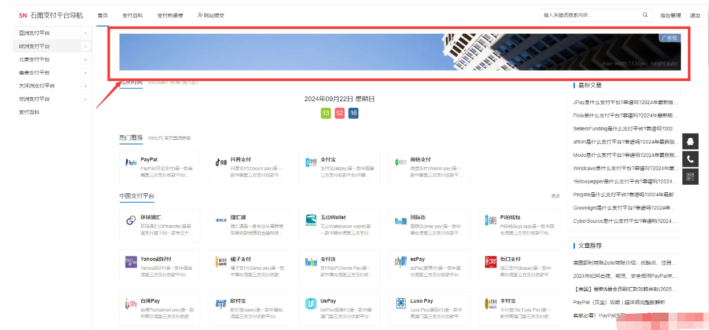
Task: Click the 后台管理 link
Action: point(670,16)
